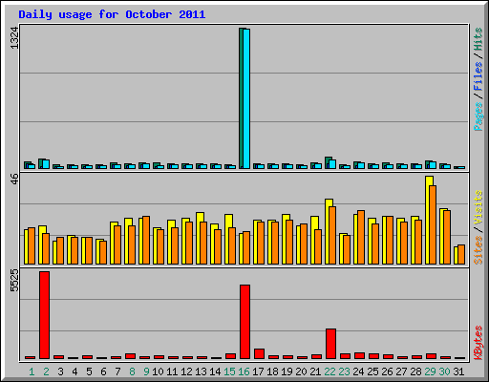
Task: Click the yellow visits bar for day 31
Action: point(456,255)
